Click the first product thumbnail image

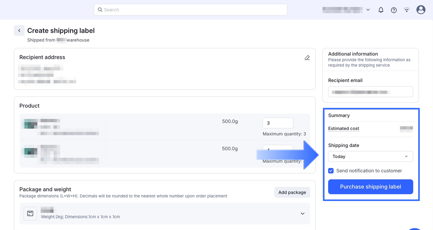coord(30,124)
